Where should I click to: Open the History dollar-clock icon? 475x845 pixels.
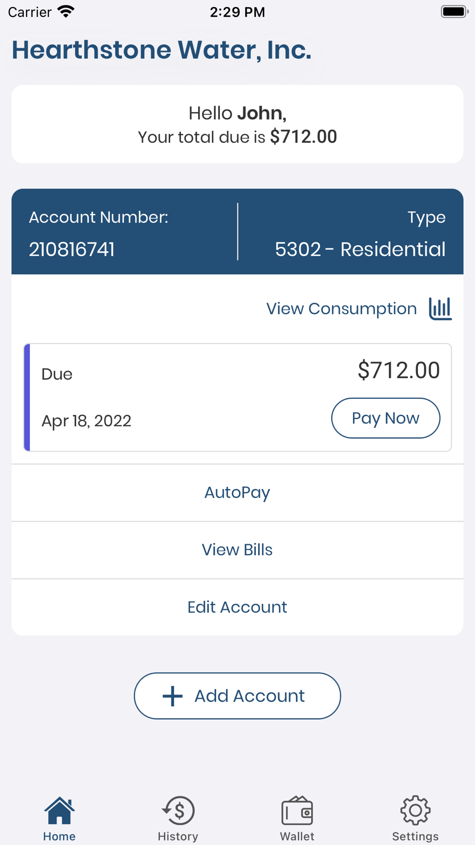[178, 810]
